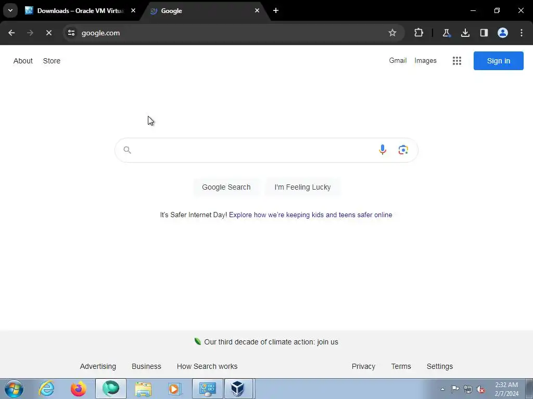Viewport: 533px width, 399px height.
Task: Open a new tab with plus button
Action: [276, 10]
